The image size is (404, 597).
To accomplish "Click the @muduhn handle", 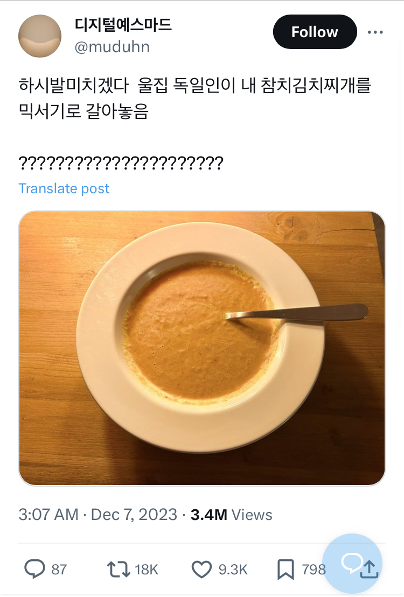I will click(x=112, y=47).
